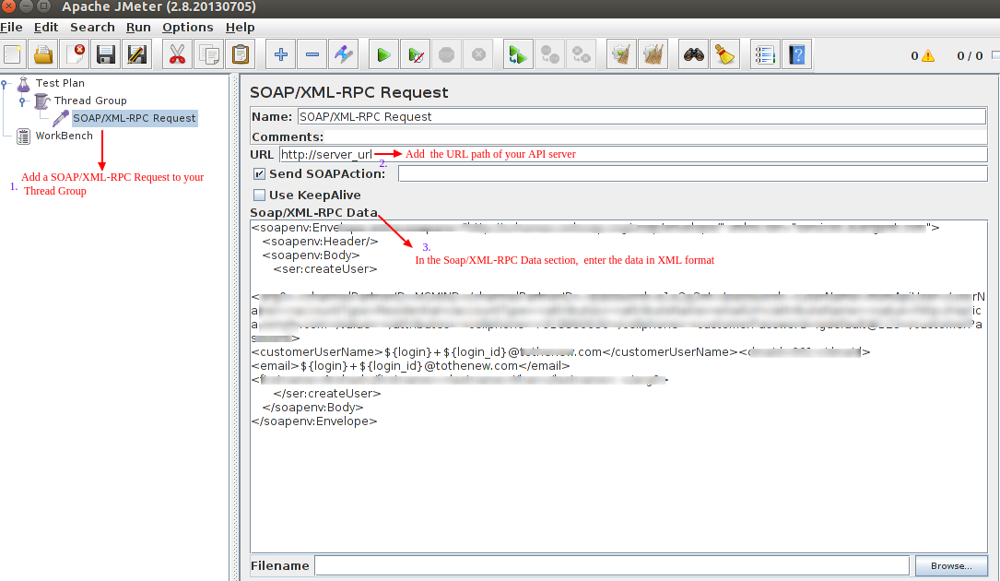Select Test Plan in the tree

pos(60,83)
